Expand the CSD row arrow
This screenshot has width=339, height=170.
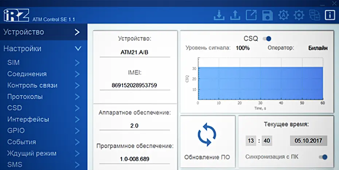point(77,108)
